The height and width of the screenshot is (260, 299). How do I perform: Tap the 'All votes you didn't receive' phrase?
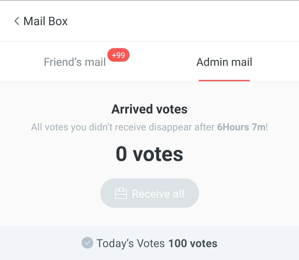point(89,127)
